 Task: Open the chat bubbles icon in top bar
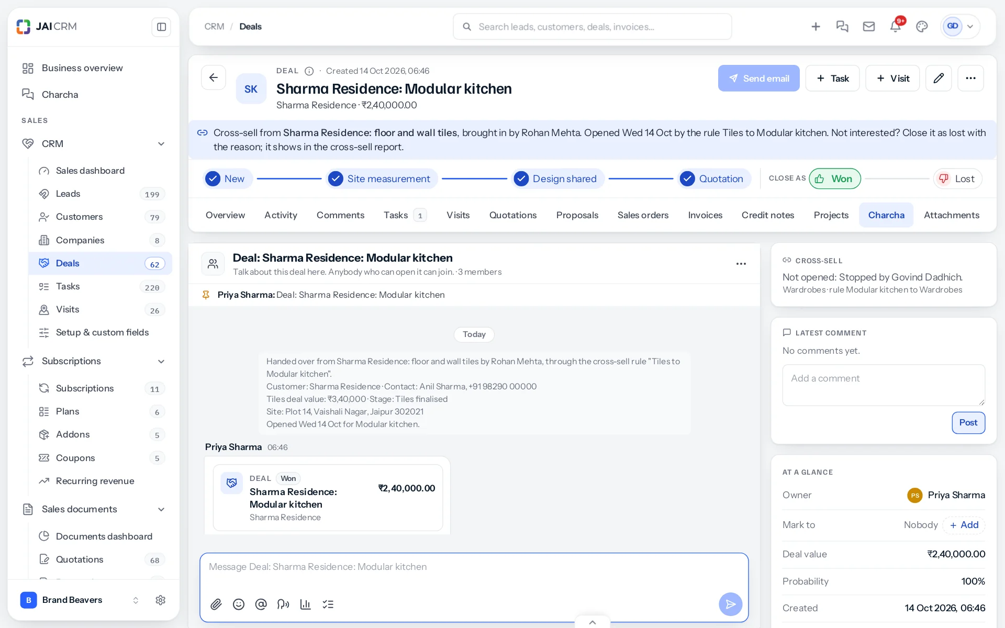click(842, 27)
